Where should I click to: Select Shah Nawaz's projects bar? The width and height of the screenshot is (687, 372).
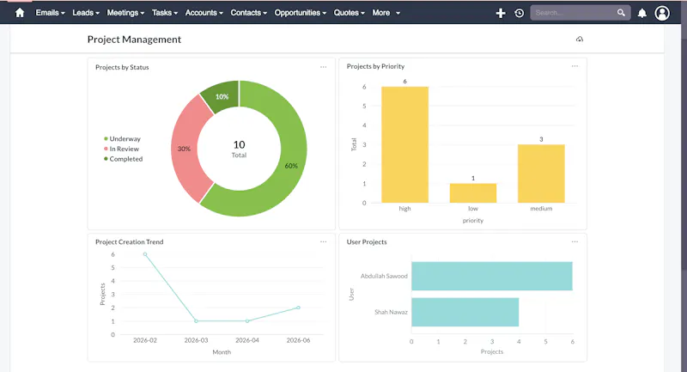tap(465, 312)
